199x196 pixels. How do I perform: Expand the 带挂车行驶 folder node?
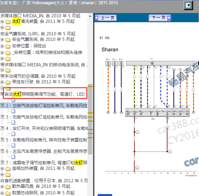2,82
